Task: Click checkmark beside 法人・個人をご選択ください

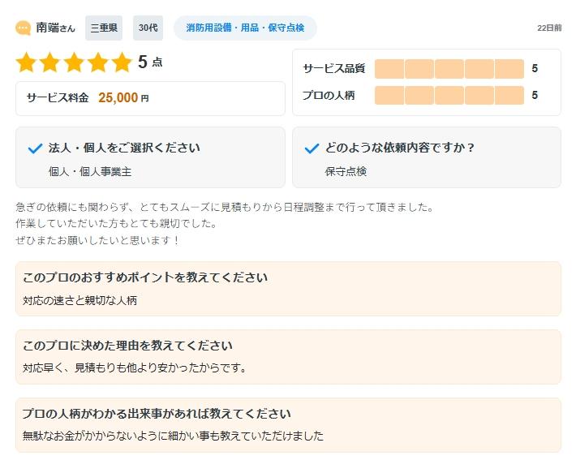Action: [35, 148]
